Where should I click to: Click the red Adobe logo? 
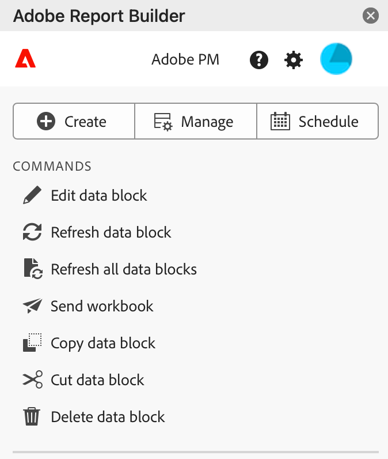25,58
